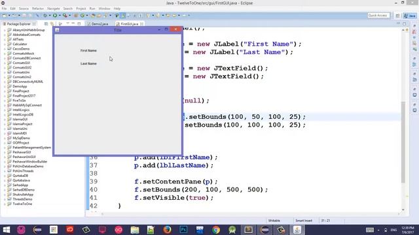Click code line f.setVisible(true)
The width and height of the screenshot is (419, 235).
174,198
